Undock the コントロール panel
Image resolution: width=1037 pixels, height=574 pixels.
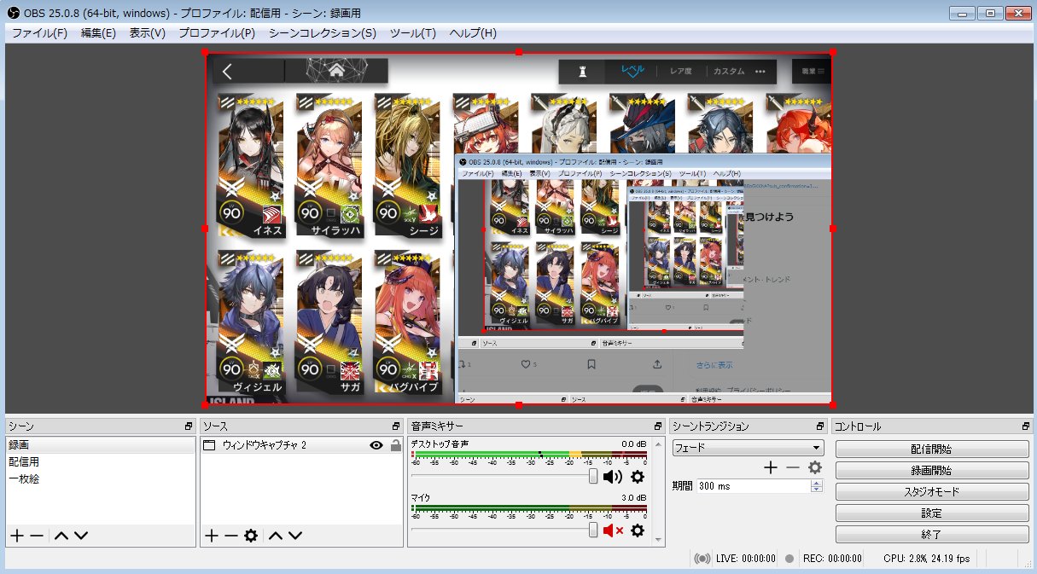point(1027,426)
